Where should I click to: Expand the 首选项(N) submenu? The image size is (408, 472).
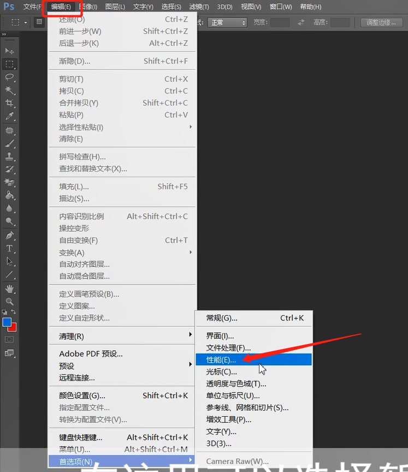(121, 461)
